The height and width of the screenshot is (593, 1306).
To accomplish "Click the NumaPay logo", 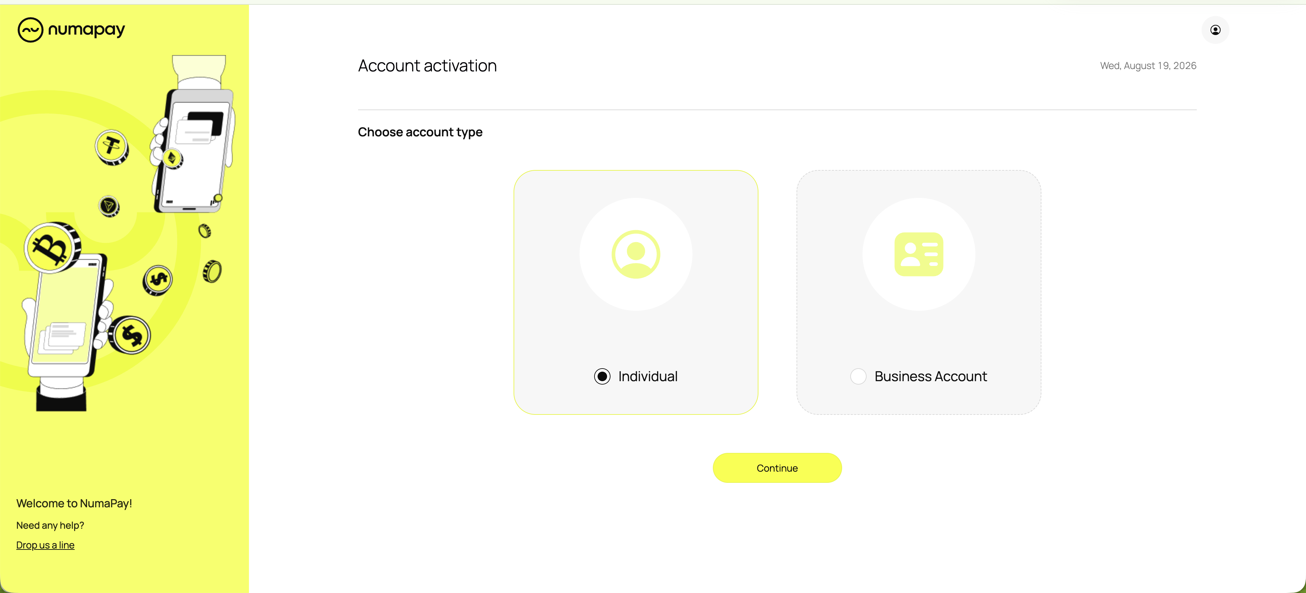I will click(x=71, y=30).
